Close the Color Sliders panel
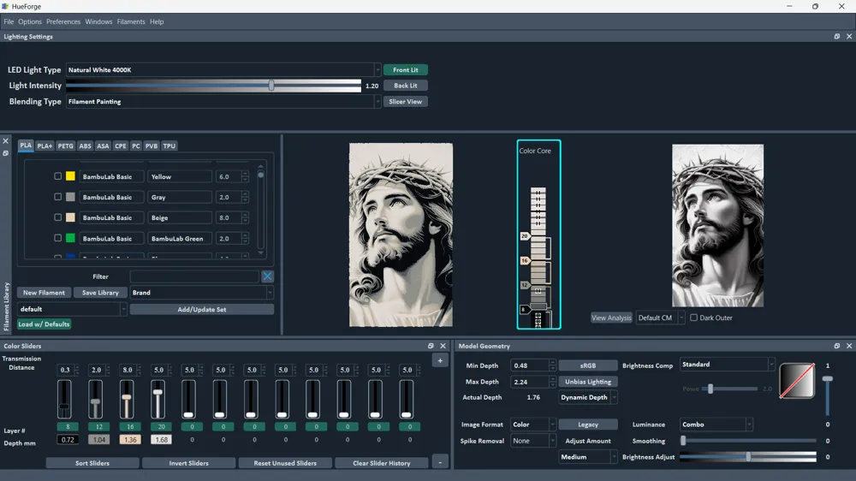This screenshot has height=481, width=856. tap(443, 346)
